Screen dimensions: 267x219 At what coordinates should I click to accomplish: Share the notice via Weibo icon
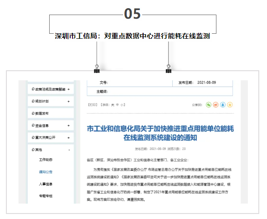(216, 105)
